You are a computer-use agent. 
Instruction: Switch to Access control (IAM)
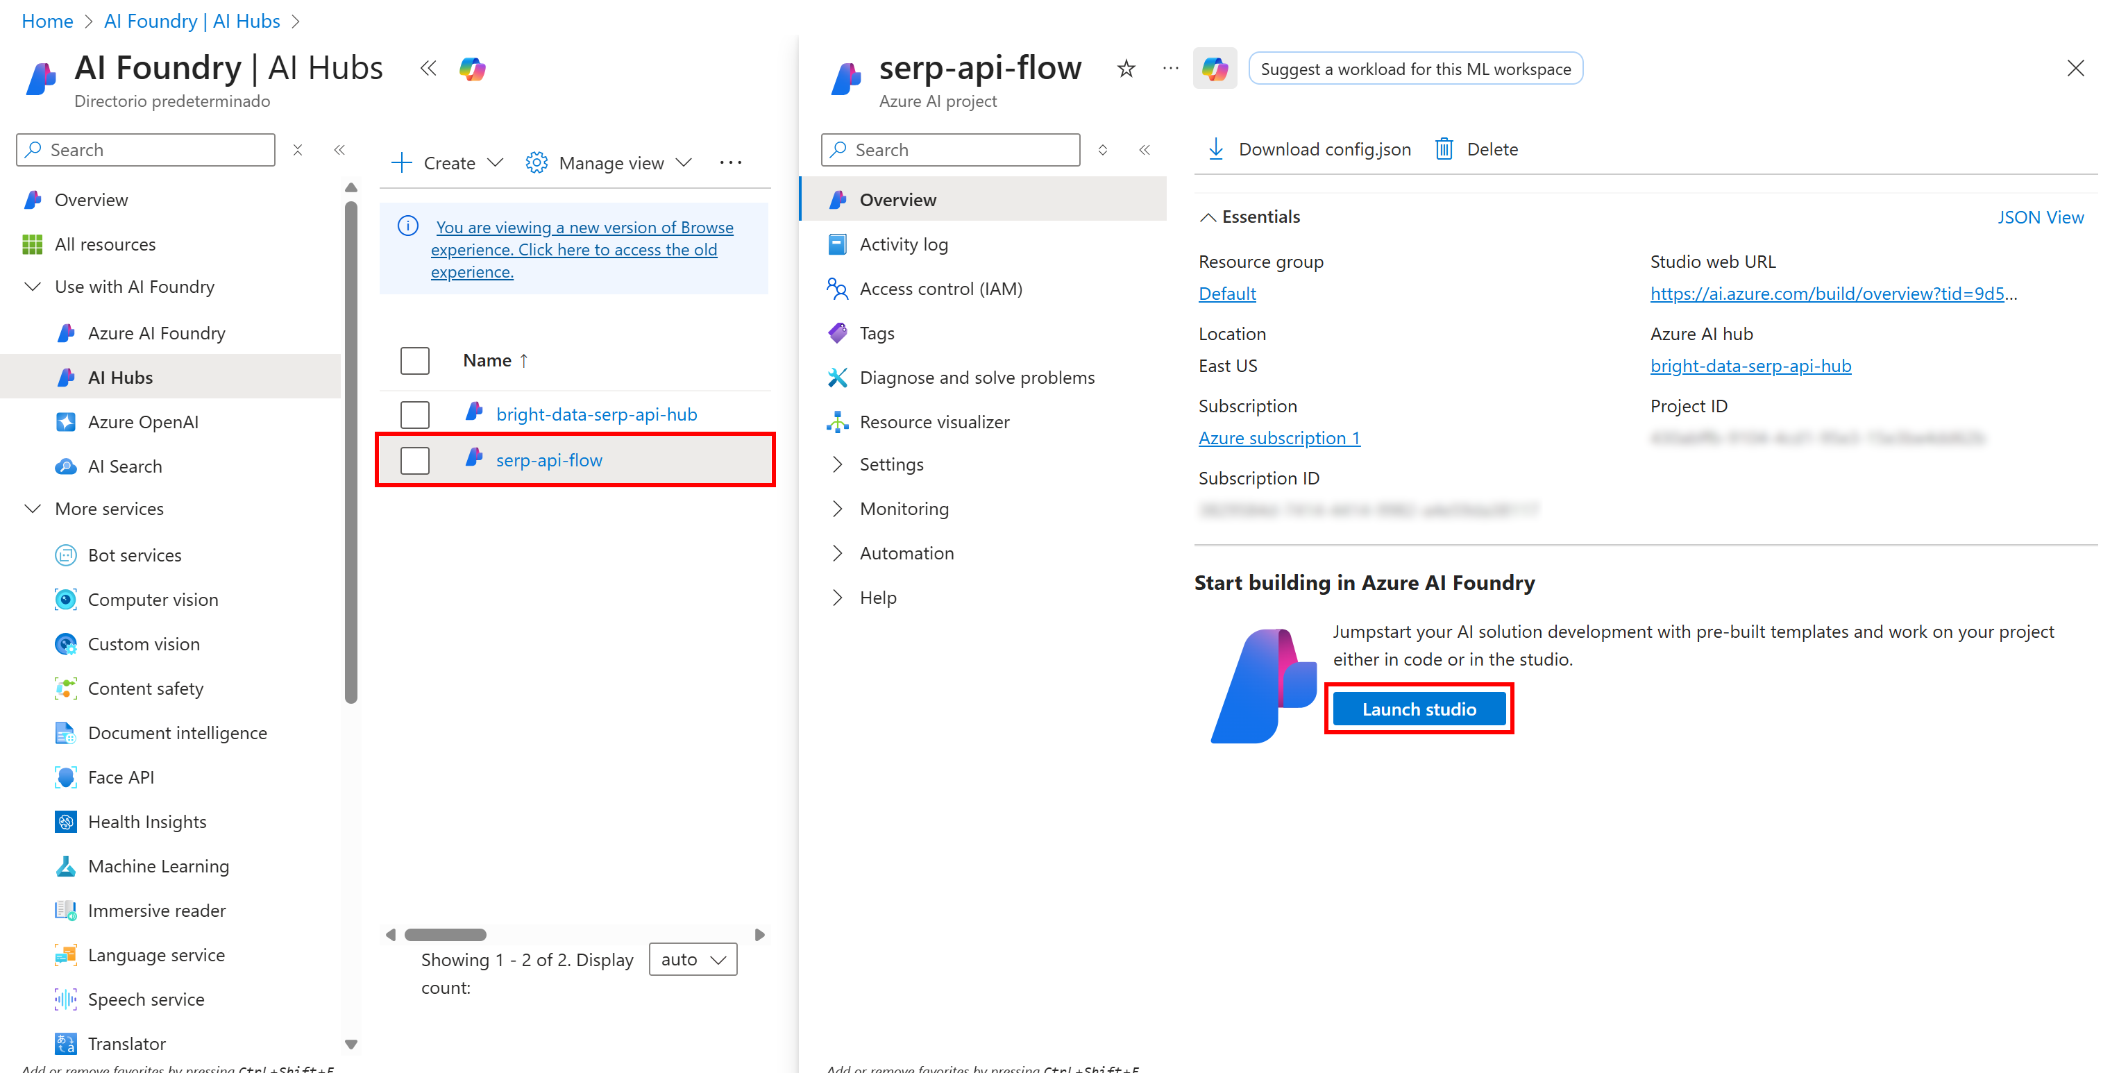(941, 289)
